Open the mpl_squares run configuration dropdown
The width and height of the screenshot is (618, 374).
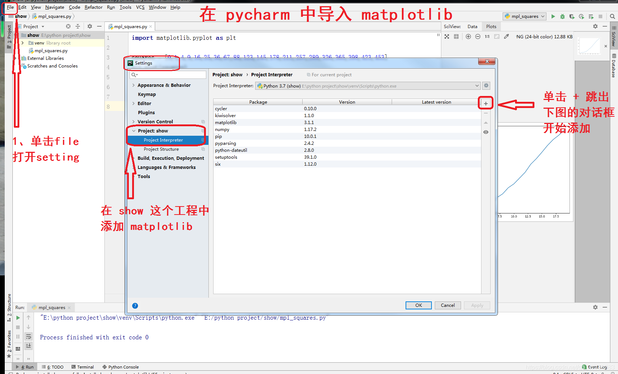[525, 16]
